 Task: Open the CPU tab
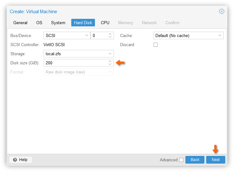[x=105, y=23]
